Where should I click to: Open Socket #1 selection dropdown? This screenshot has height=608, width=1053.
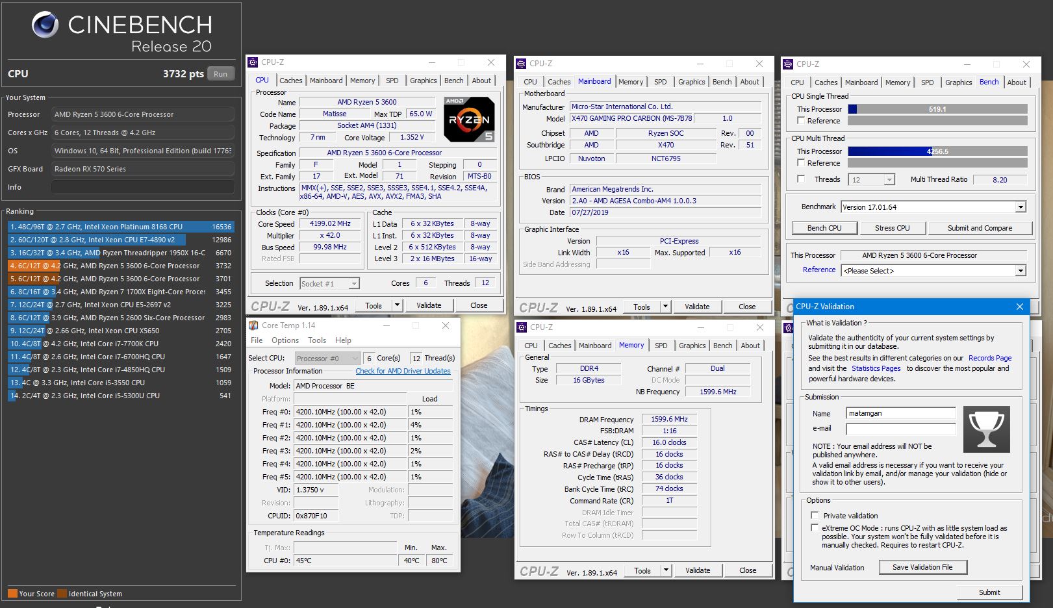[x=354, y=284]
